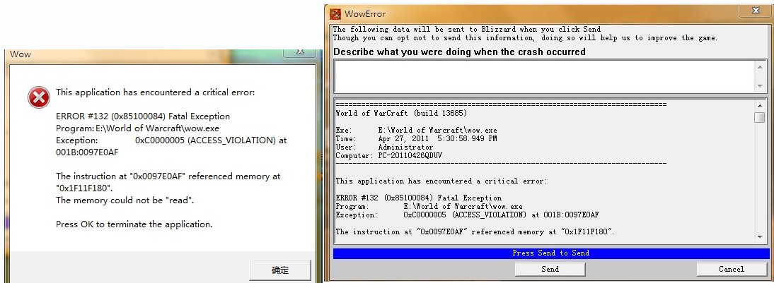
Task: Click 'Program:' line in the Wow dialog
Action: [138, 129]
